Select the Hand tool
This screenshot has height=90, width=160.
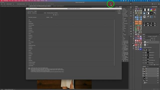133,38
